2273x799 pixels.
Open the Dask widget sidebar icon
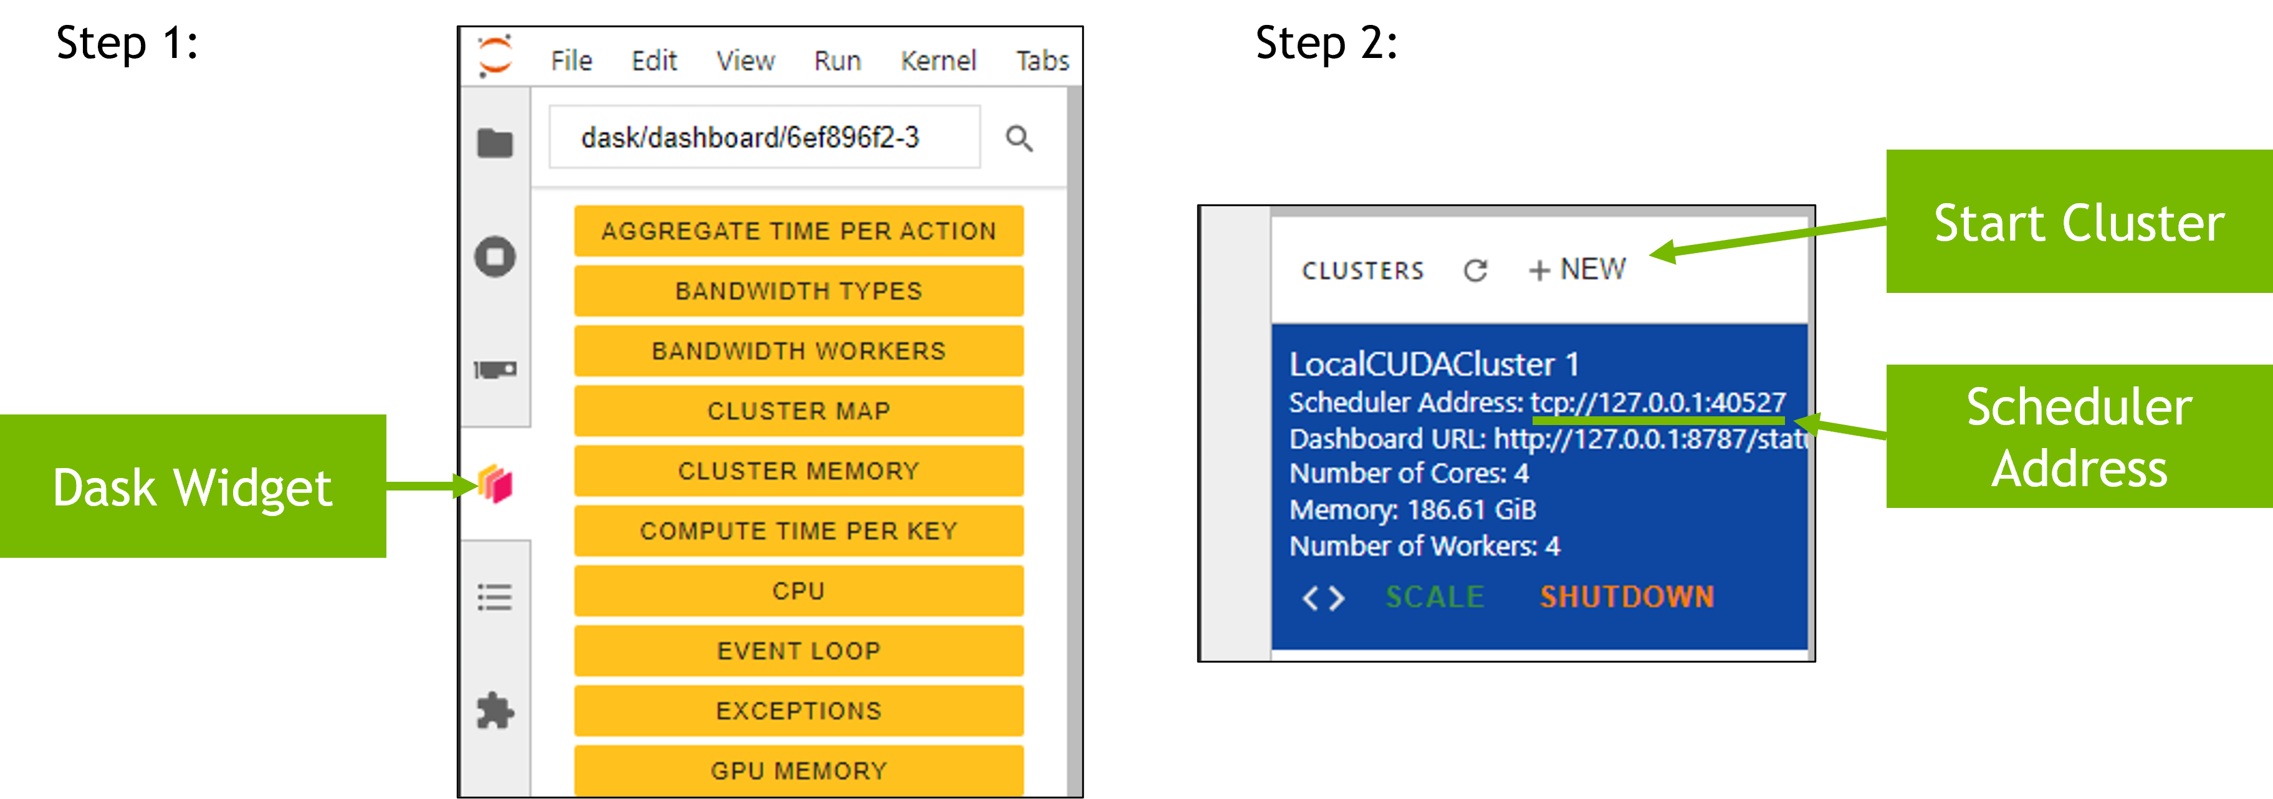coord(495,484)
